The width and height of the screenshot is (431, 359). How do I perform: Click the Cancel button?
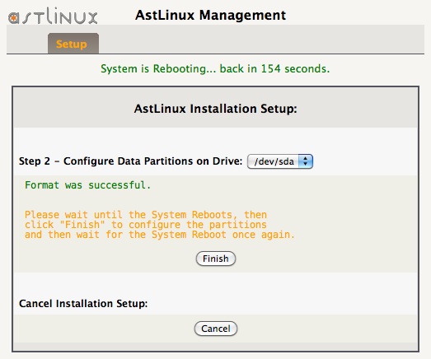[x=216, y=329]
